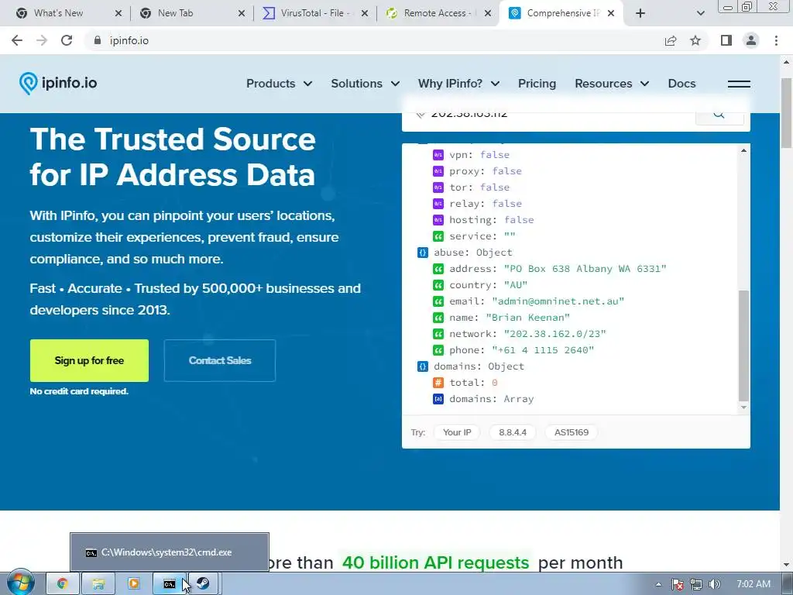Open Steam from the taskbar
Viewport: 793px width, 595px height.
(x=204, y=583)
